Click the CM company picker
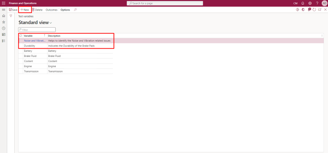This screenshot has height=153, width=328. tap(295, 3)
